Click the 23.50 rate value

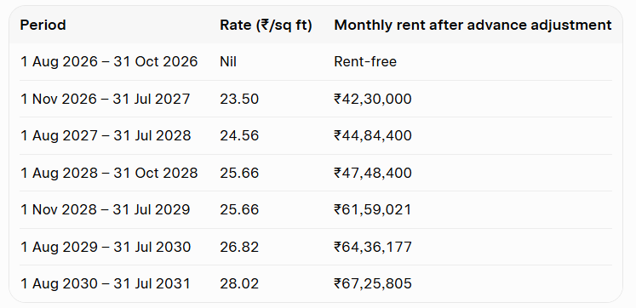[239, 99]
